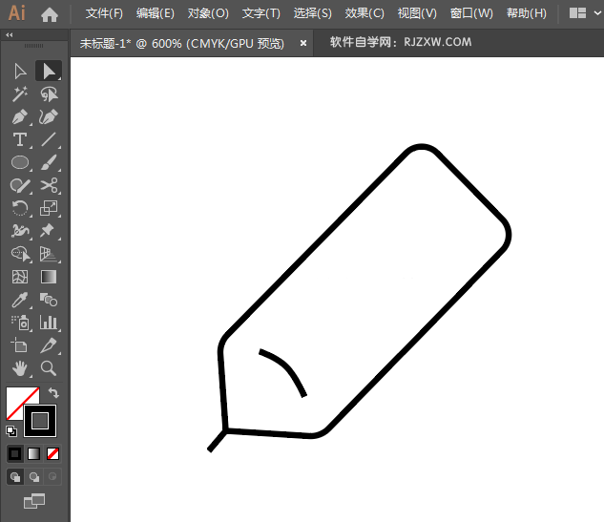Screen dimensions: 604x522
Task: Open the 文字(T) menu
Action: point(260,13)
